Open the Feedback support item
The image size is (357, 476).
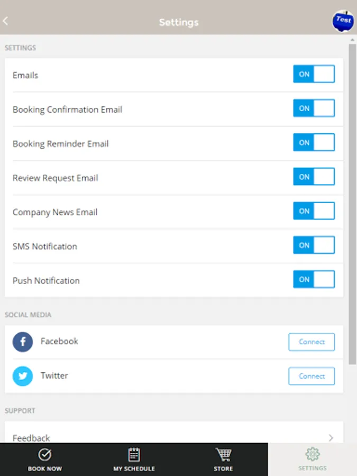tap(32, 437)
